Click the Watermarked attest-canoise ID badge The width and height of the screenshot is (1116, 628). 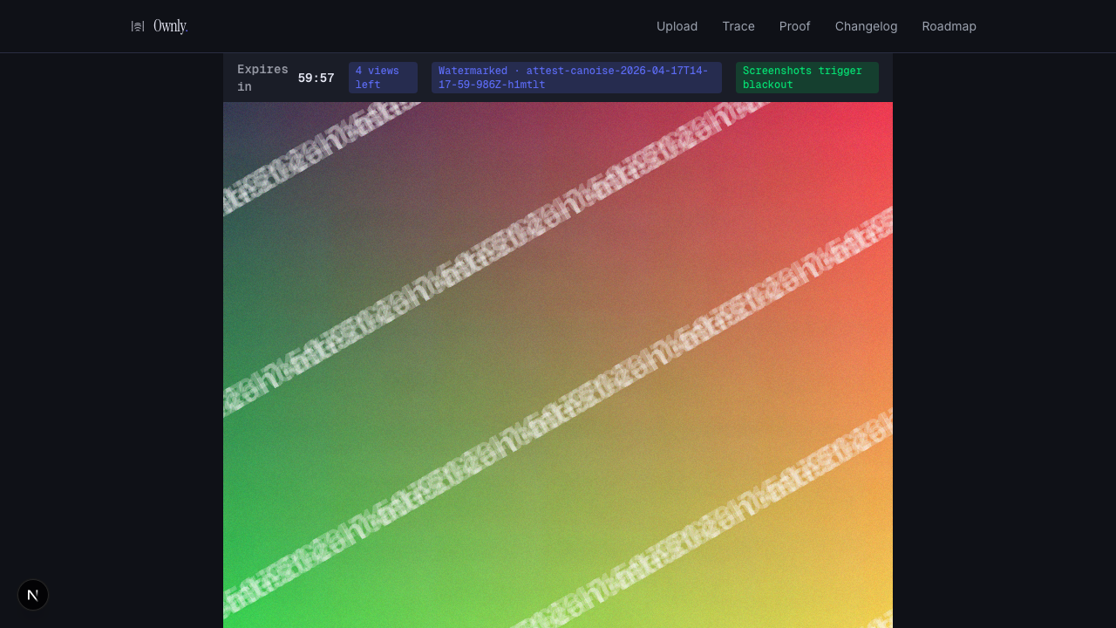click(575, 78)
